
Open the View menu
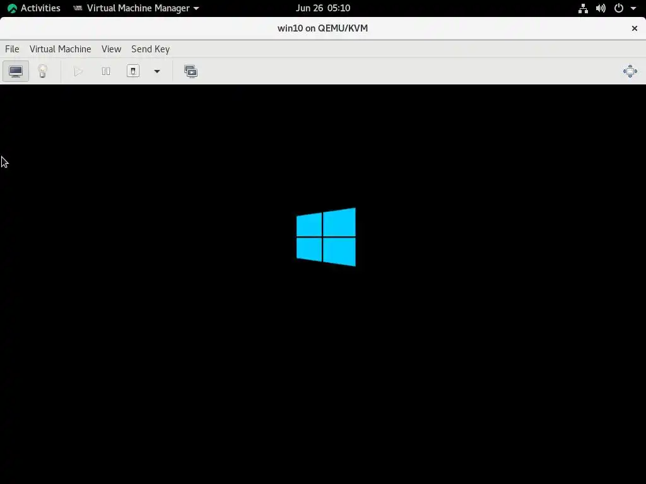pos(111,49)
